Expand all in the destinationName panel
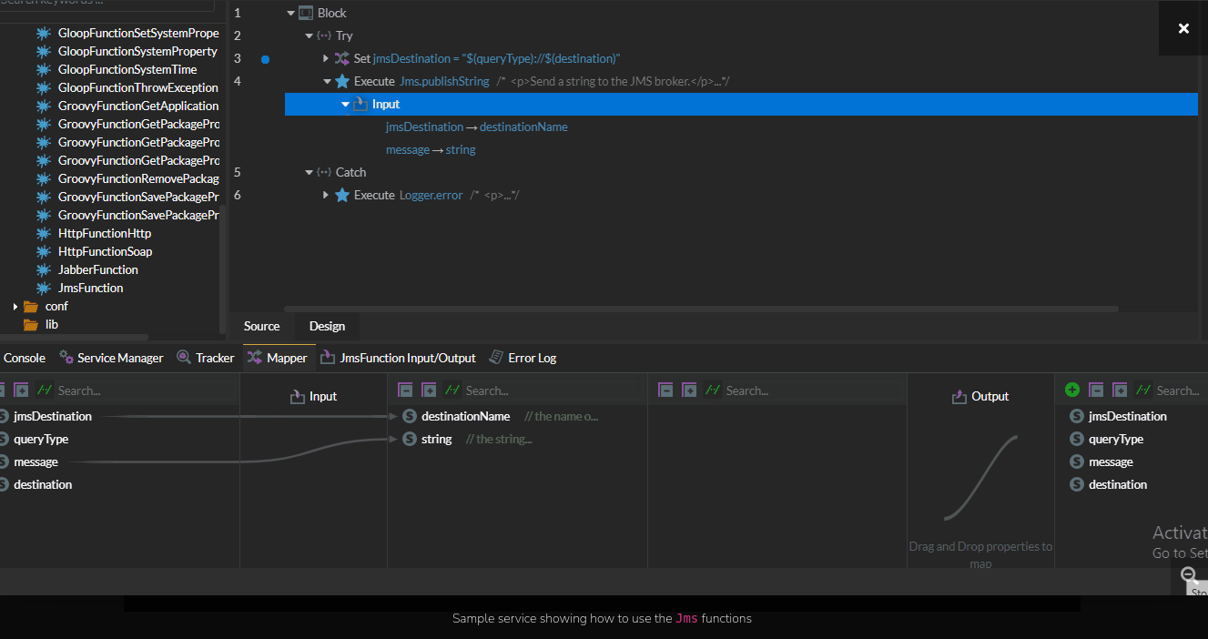Viewport: 1208px width, 639px height. pos(429,390)
